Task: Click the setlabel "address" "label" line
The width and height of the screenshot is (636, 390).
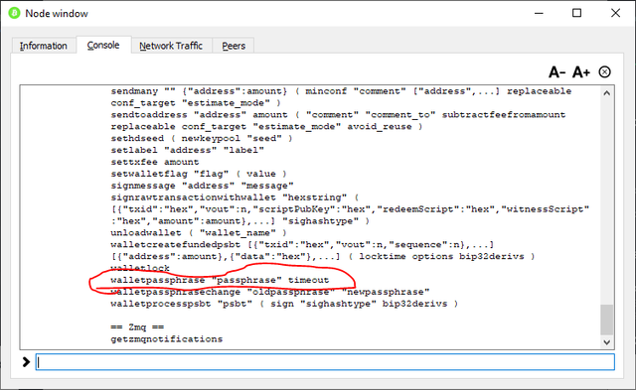Action: click(x=188, y=150)
